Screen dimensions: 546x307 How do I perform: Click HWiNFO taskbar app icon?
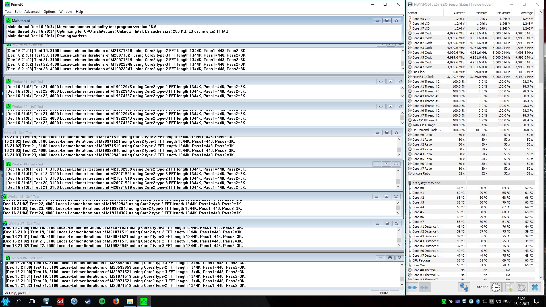[x=46, y=301]
